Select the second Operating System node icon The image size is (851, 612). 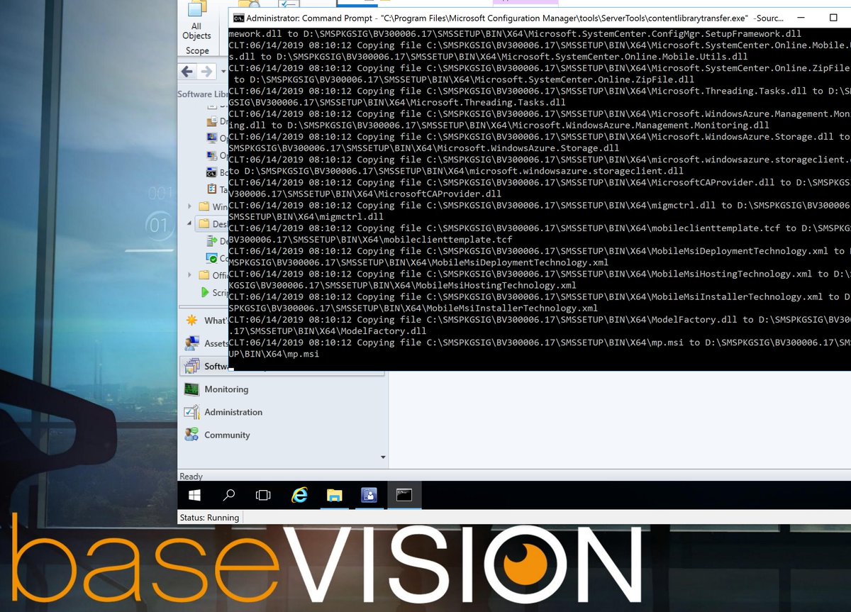coord(212,155)
